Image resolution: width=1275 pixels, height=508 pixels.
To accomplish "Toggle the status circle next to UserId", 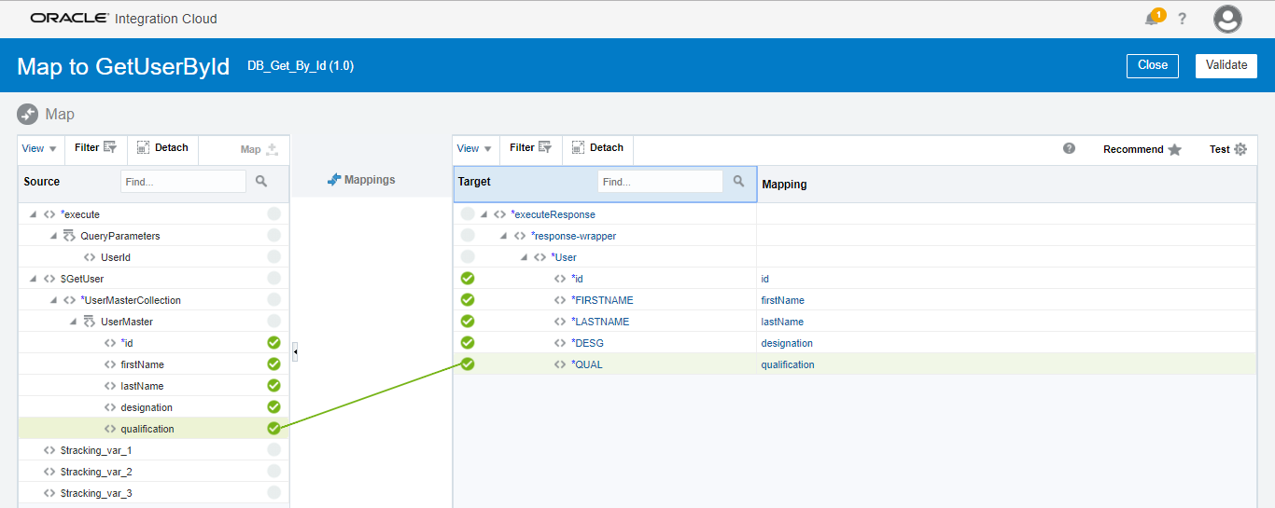I will point(273,257).
